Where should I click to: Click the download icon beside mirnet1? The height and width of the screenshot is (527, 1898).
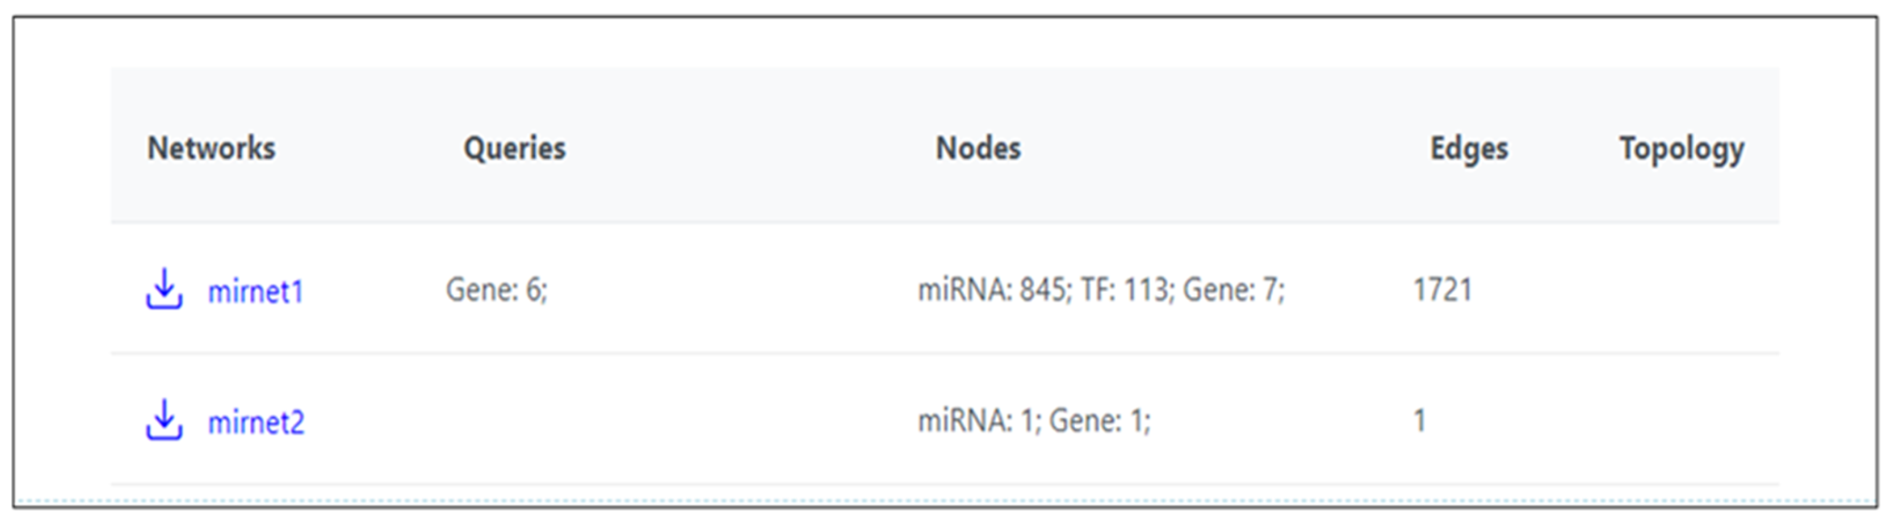coord(164,289)
